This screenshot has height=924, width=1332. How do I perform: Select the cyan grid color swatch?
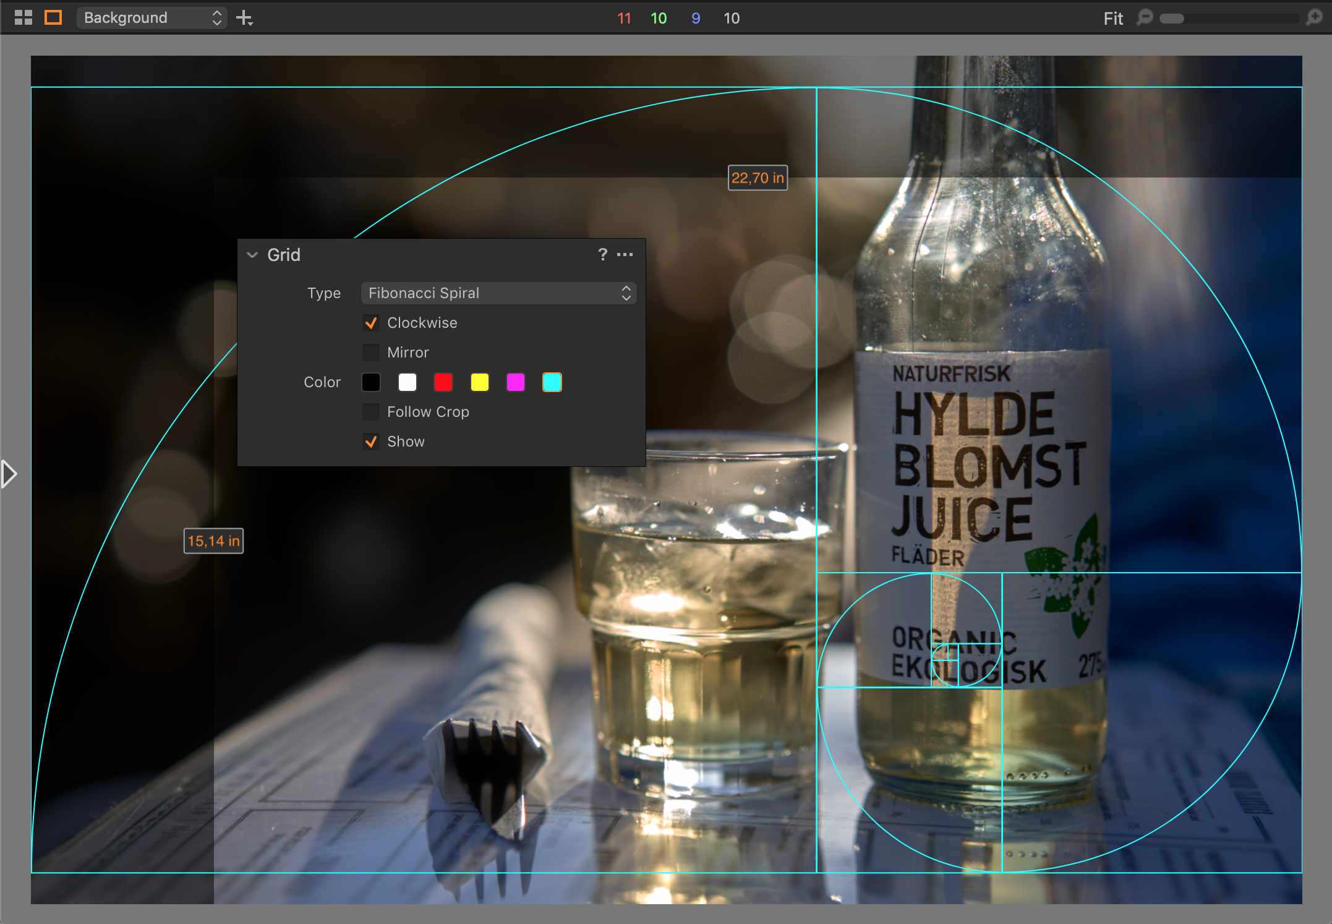point(552,382)
